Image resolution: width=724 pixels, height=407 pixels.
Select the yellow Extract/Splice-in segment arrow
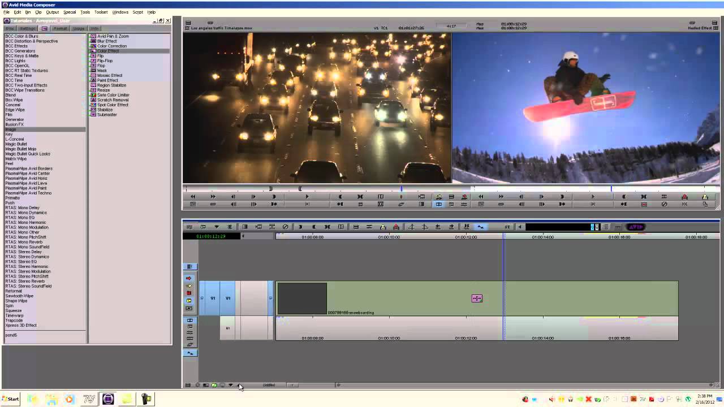[x=189, y=286]
